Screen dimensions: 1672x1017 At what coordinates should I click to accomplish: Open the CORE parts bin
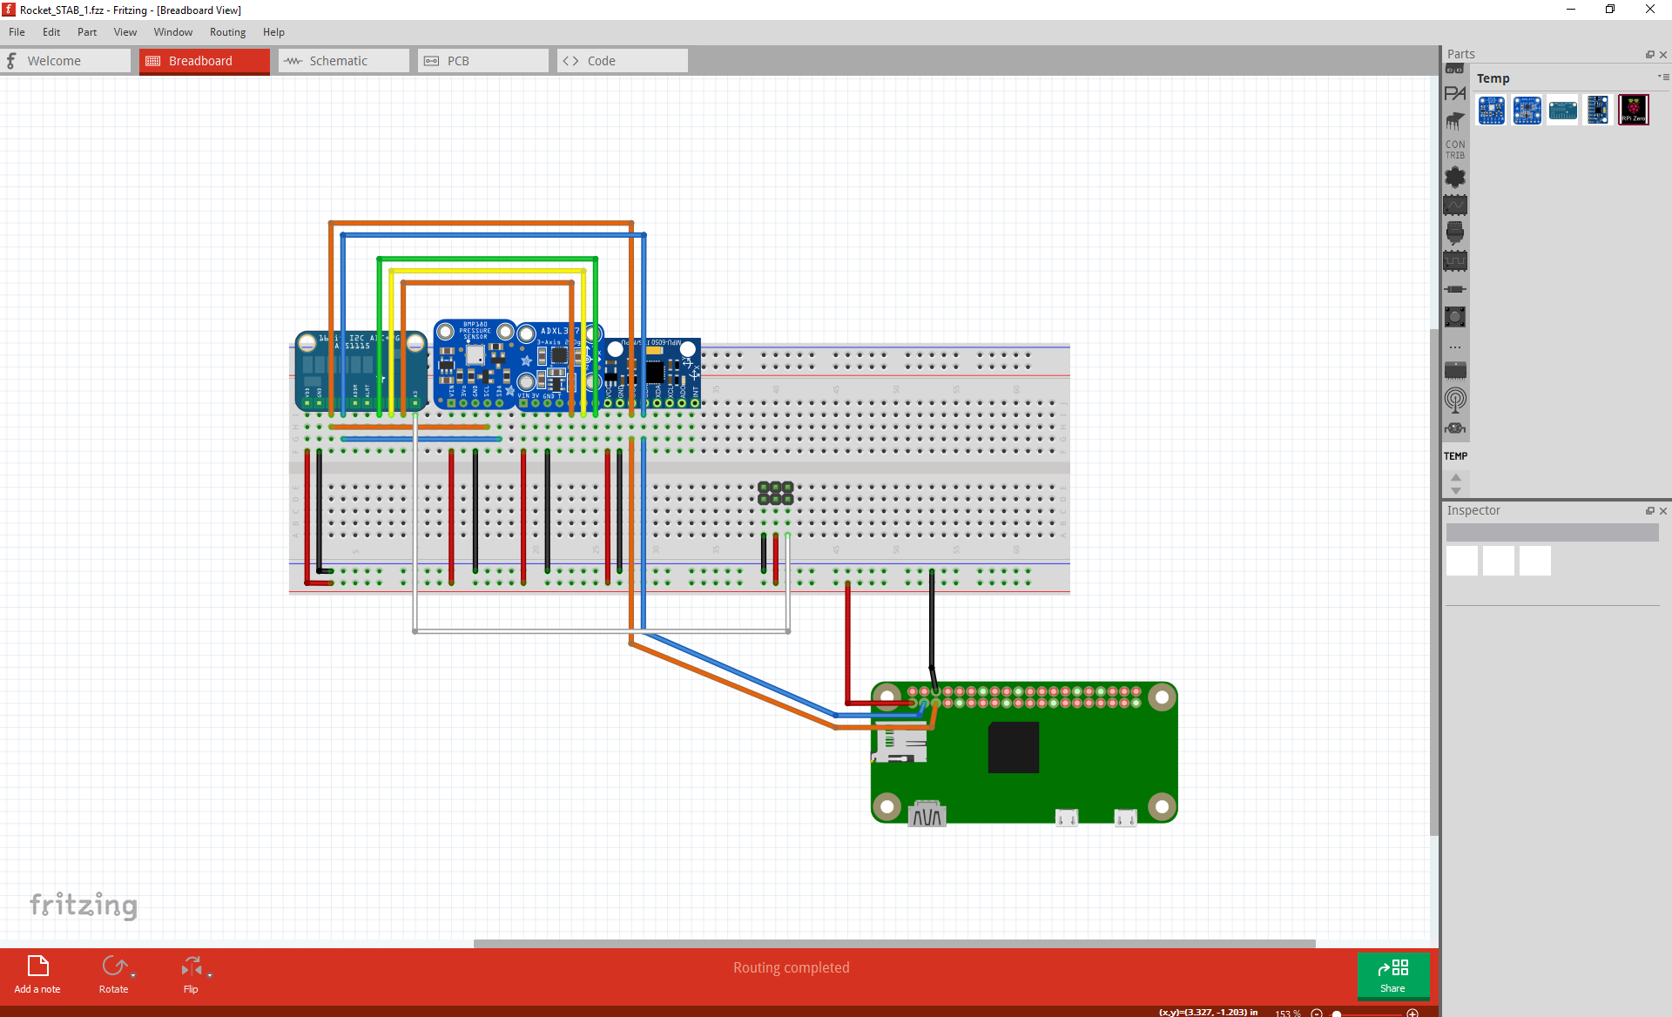pyautogui.click(x=1455, y=69)
